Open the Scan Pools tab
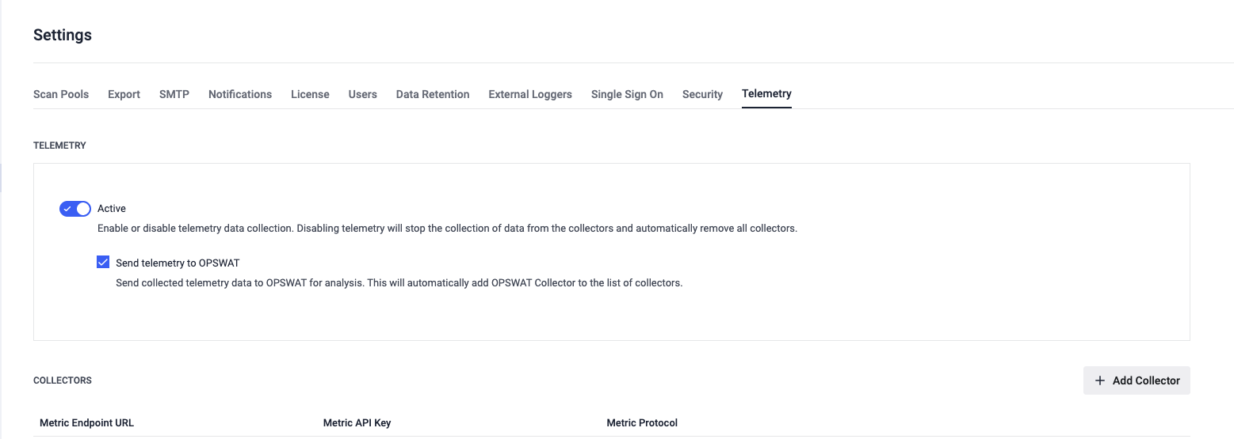Screen dimensions: 1234x439 [61, 94]
